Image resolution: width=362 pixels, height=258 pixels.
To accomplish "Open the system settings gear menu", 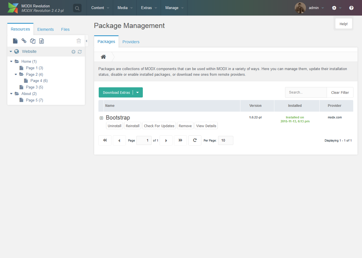I will click(334, 8).
